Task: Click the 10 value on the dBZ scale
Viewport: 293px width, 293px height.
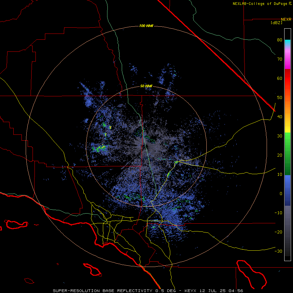Action: click(280, 174)
